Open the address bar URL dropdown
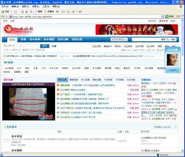 [x=163, y=16]
